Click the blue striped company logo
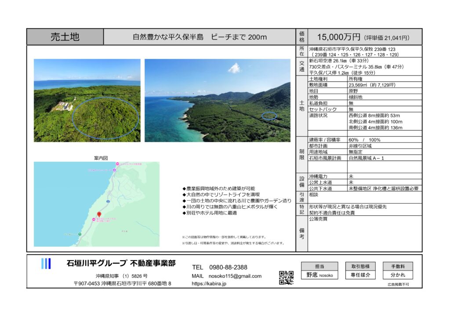 point(46,264)
